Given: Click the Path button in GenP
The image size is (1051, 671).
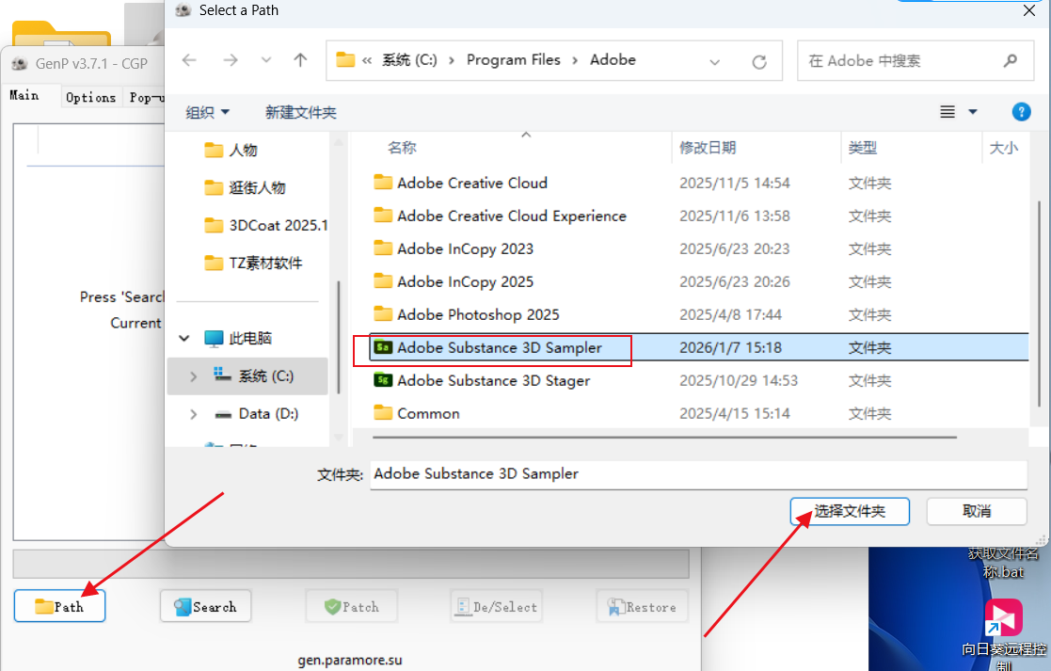Looking at the screenshot, I should click(59, 607).
